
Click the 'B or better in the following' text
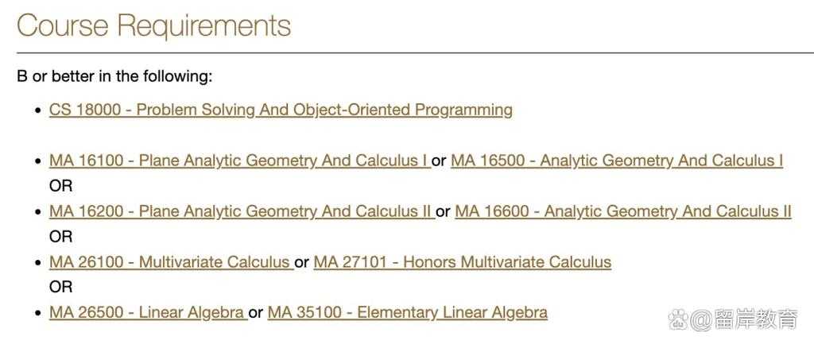114,77
